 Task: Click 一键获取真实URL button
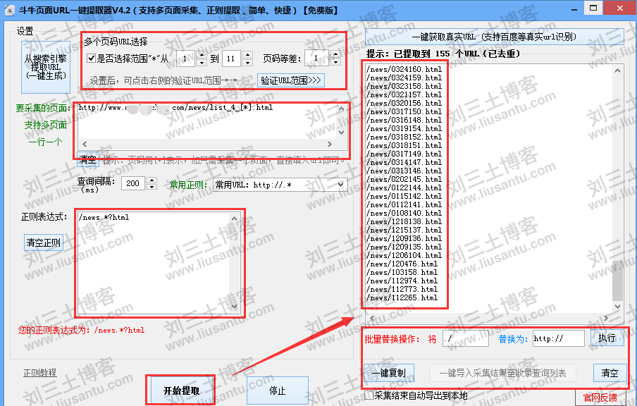(x=495, y=36)
